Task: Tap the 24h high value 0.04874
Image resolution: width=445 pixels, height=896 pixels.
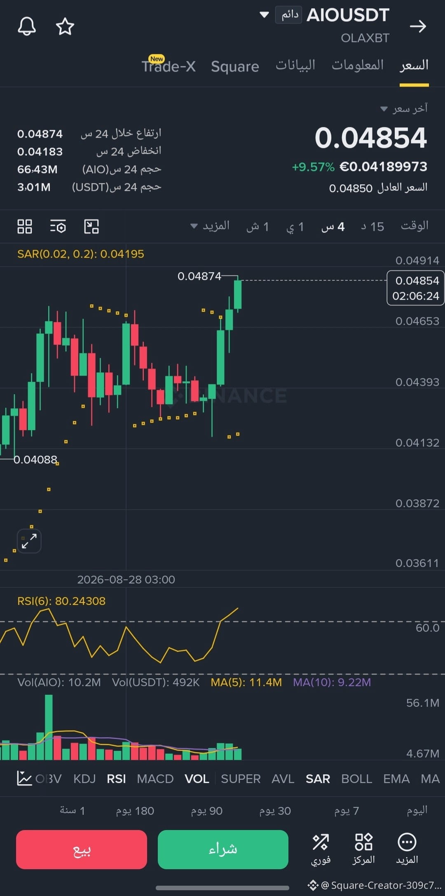Action: (x=40, y=134)
